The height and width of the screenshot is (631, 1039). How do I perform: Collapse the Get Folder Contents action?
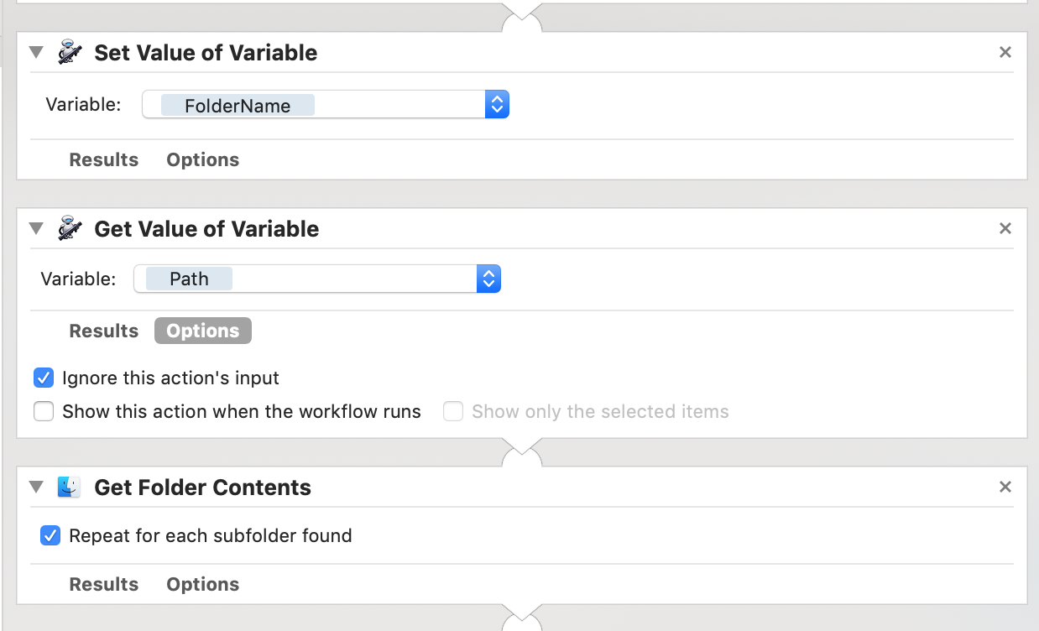[36, 488]
